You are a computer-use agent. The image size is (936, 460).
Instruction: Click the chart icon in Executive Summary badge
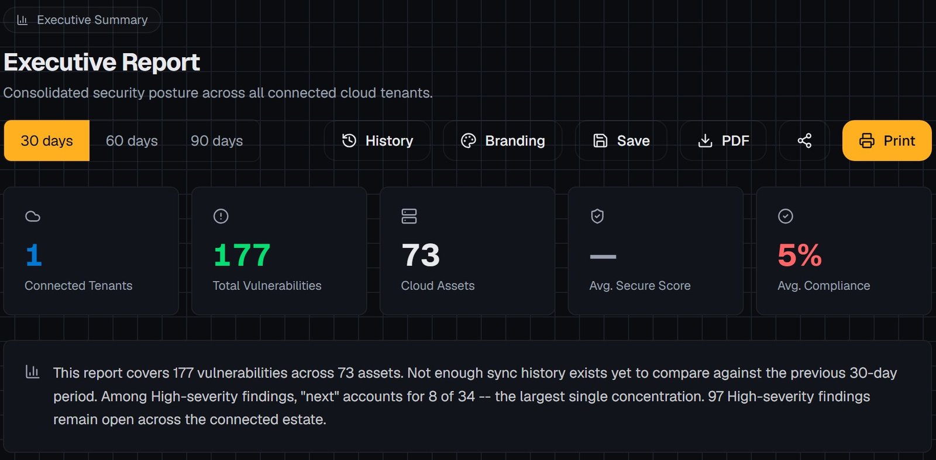pos(22,20)
